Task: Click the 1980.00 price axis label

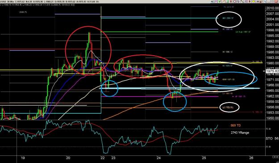Action: point(272,63)
